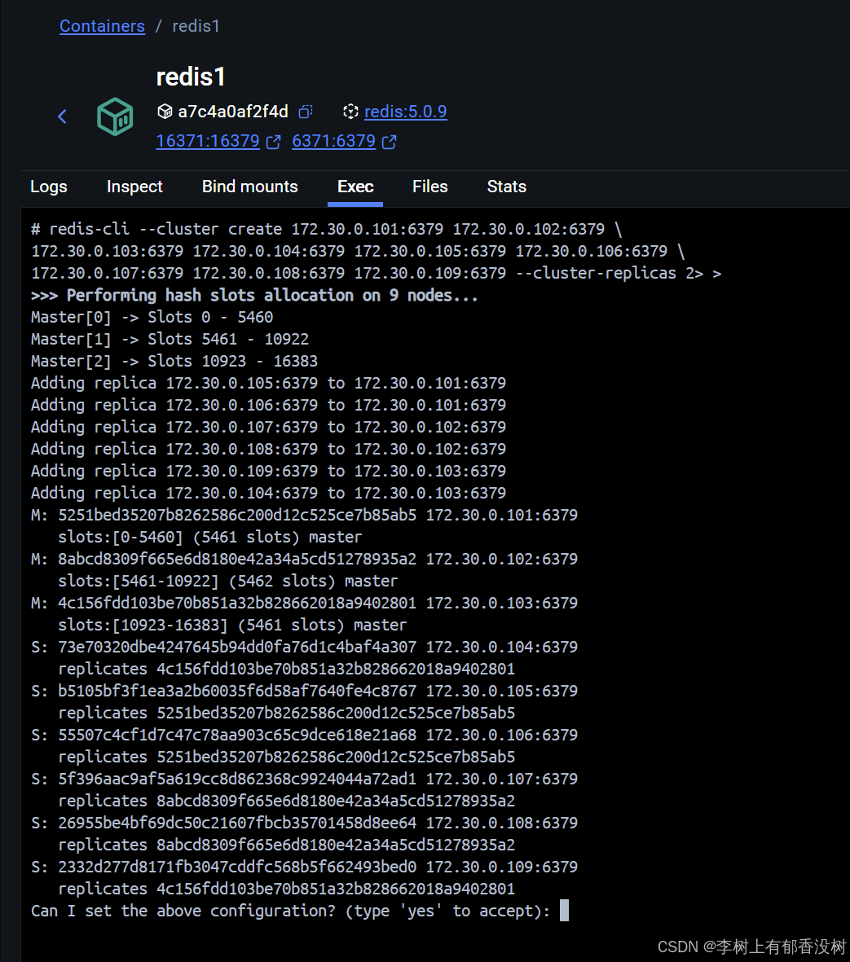Screen dimensions: 850x962
Task: Switch to the Inspect tab
Action: 134,187
